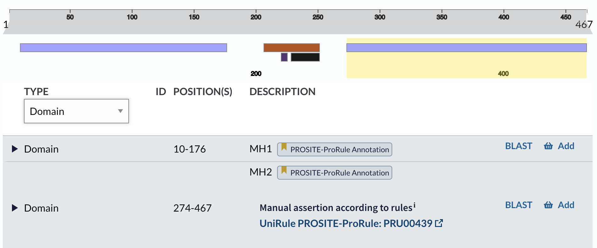This screenshot has width=597, height=248.
Task: Expand the Domain 10-176 row
Action: click(x=14, y=149)
